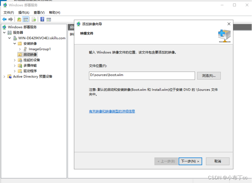Collapse the 安装映像 node
This screenshot has width=252, height=183.
point(15,44)
